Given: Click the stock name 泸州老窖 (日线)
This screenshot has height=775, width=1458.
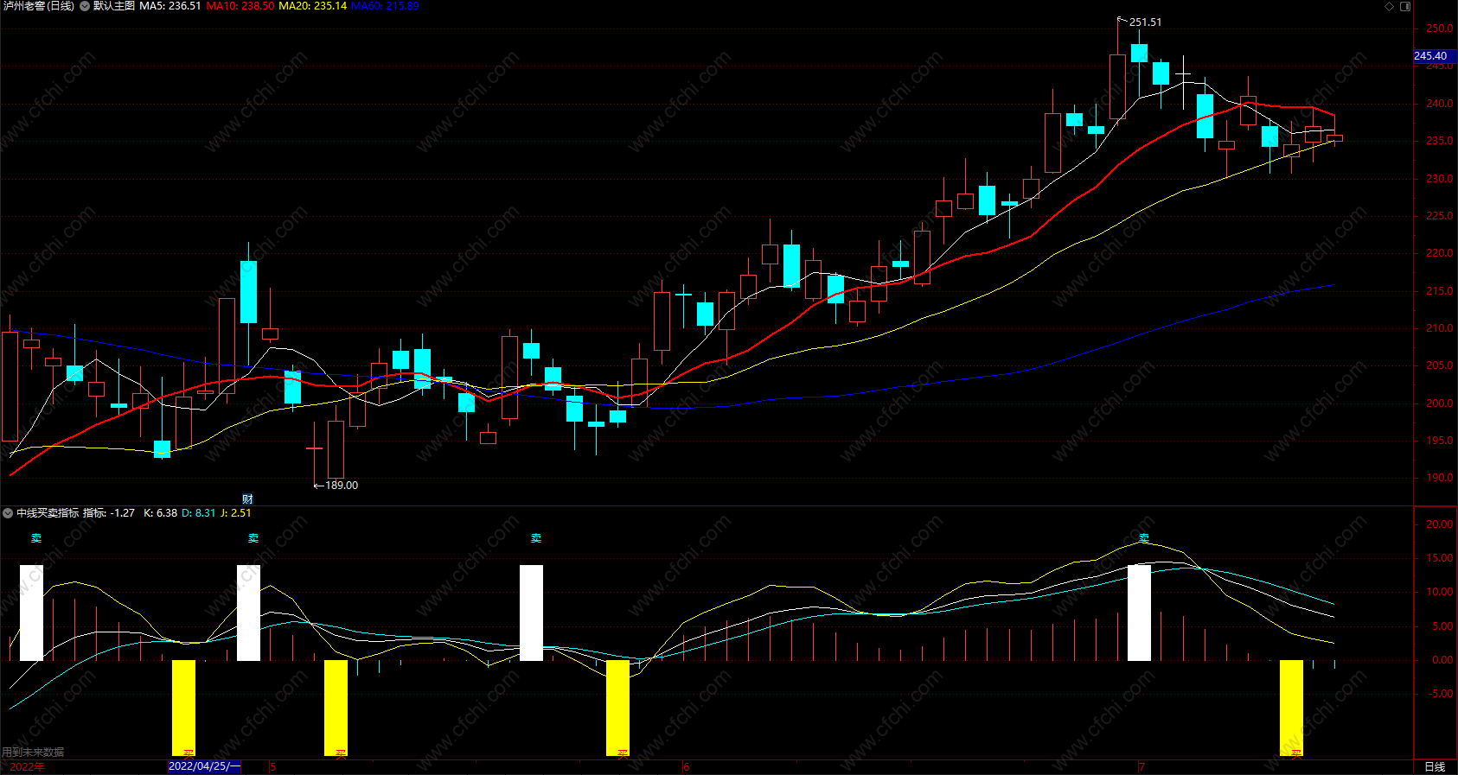Looking at the screenshot, I should [38, 6].
